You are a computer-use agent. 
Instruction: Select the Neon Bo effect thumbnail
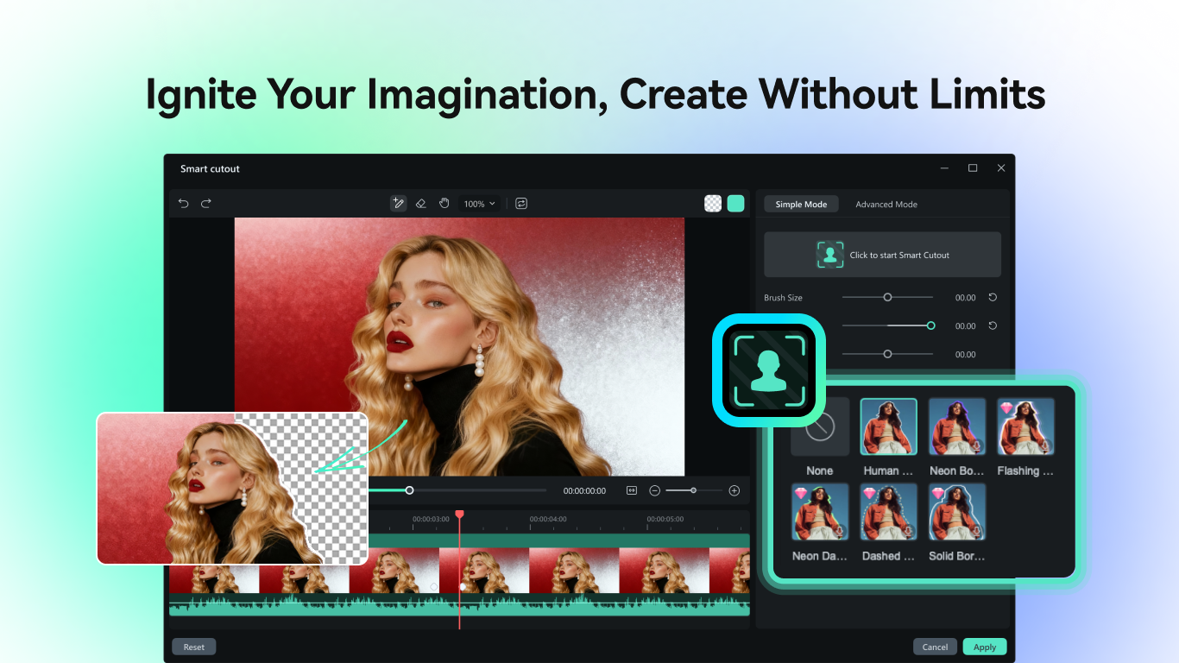click(x=956, y=426)
